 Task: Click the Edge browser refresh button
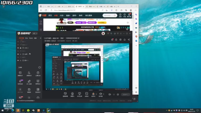46,10
